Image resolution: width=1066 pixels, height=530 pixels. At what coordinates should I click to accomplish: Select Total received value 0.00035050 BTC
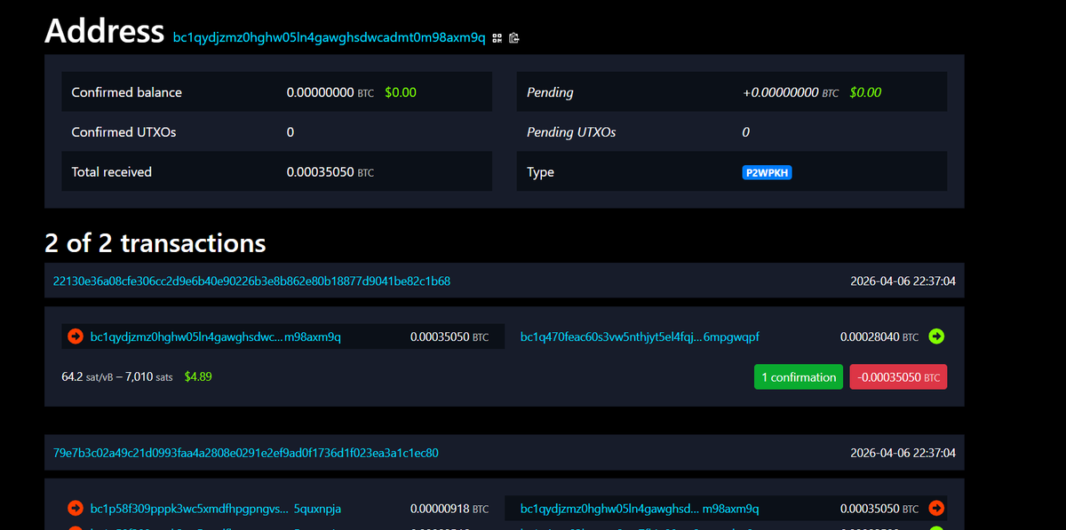click(330, 172)
